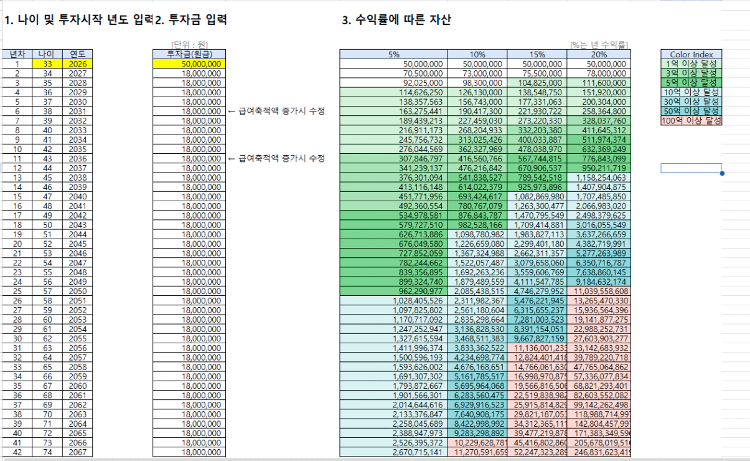750x461 pixels.
Task: Click the 5% asset value 962,290,977
Action: [x=393, y=291]
